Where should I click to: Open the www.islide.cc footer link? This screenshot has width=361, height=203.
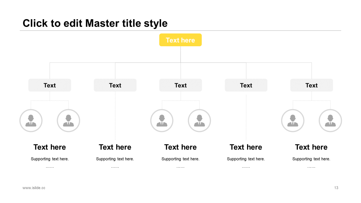pos(34,188)
